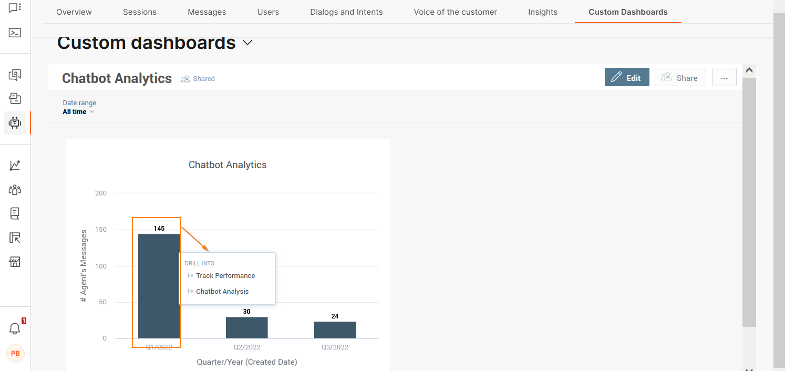Open the terminal console sidebar icon
Image resolution: width=785 pixels, height=371 pixels.
click(x=15, y=33)
